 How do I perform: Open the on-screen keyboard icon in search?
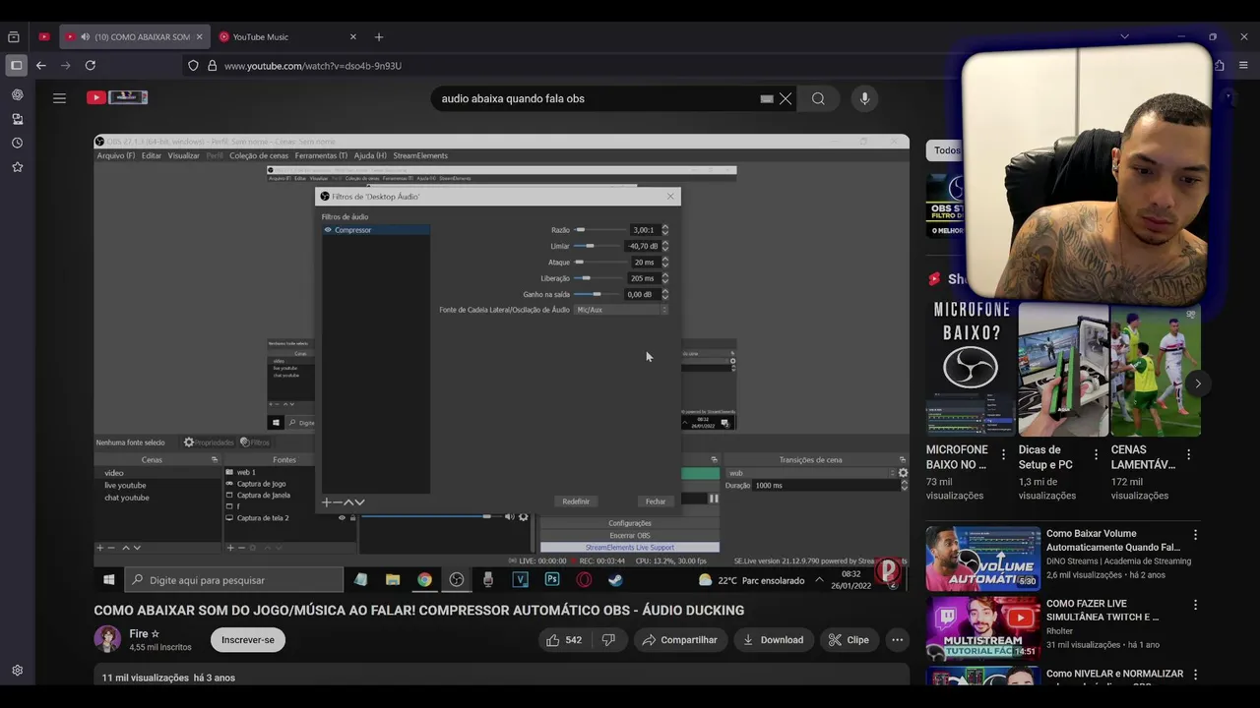tap(767, 98)
